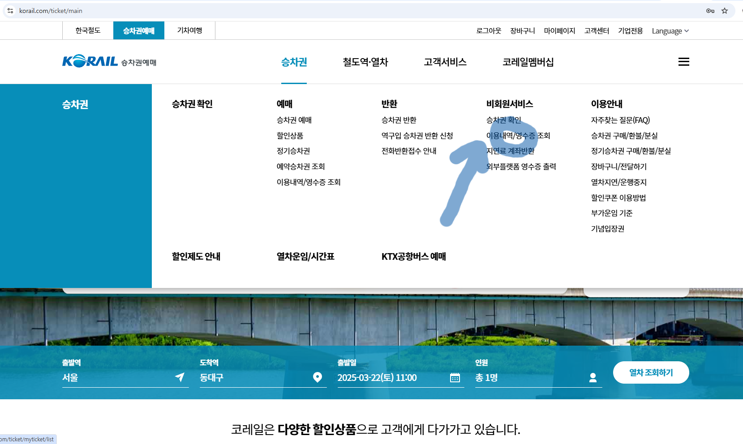Image resolution: width=743 pixels, height=444 pixels.
Task: Click the 출발일 date field
Action: pyautogui.click(x=400, y=377)
